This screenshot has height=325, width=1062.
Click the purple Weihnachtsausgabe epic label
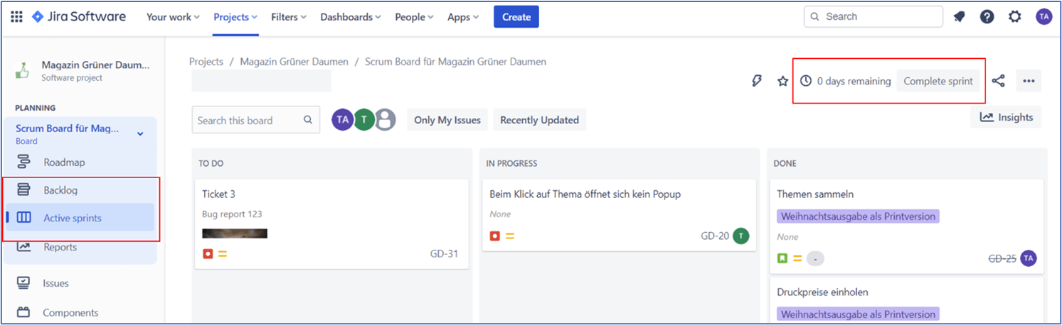pos(858,216)
